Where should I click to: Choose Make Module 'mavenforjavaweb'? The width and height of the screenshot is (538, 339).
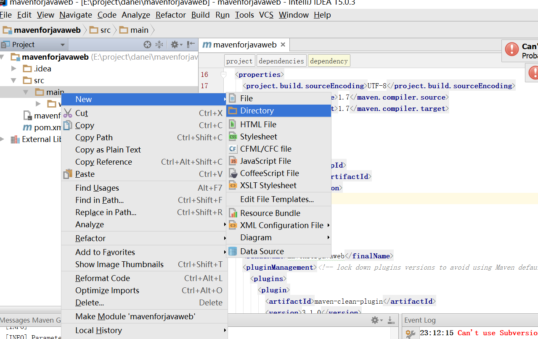[x=144, y=316]
